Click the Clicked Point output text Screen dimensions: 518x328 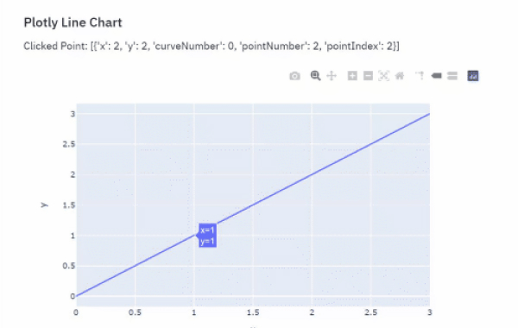coord(212,46)
